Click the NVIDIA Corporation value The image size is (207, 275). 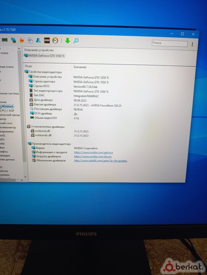click(86, 148)
